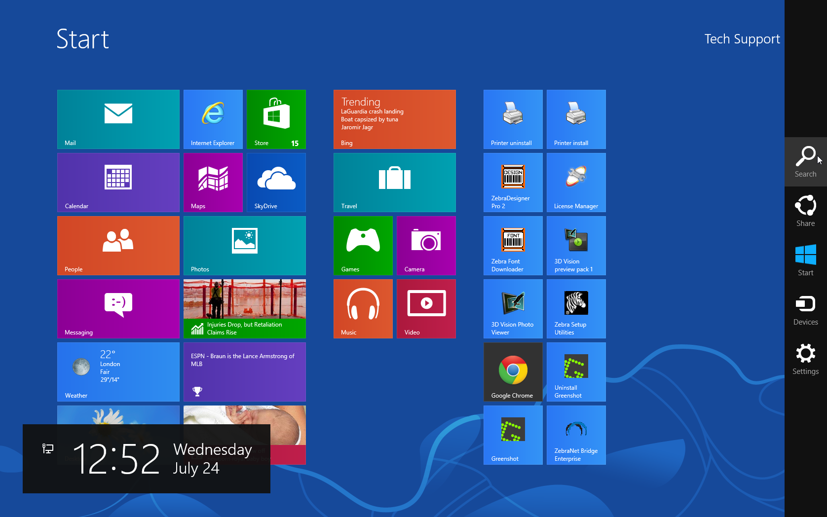Click the Share charm
The width and height of the screenshot is (827, 517).
tap(805, 211)
